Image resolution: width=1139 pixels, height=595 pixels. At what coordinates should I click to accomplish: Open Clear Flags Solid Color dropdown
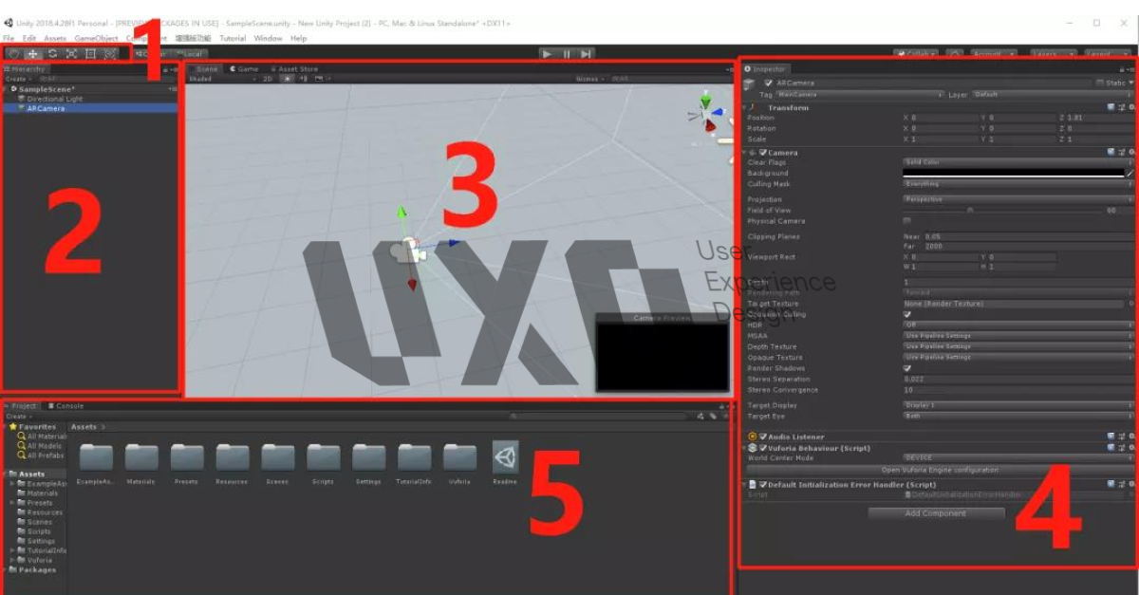coord(1018,162)
